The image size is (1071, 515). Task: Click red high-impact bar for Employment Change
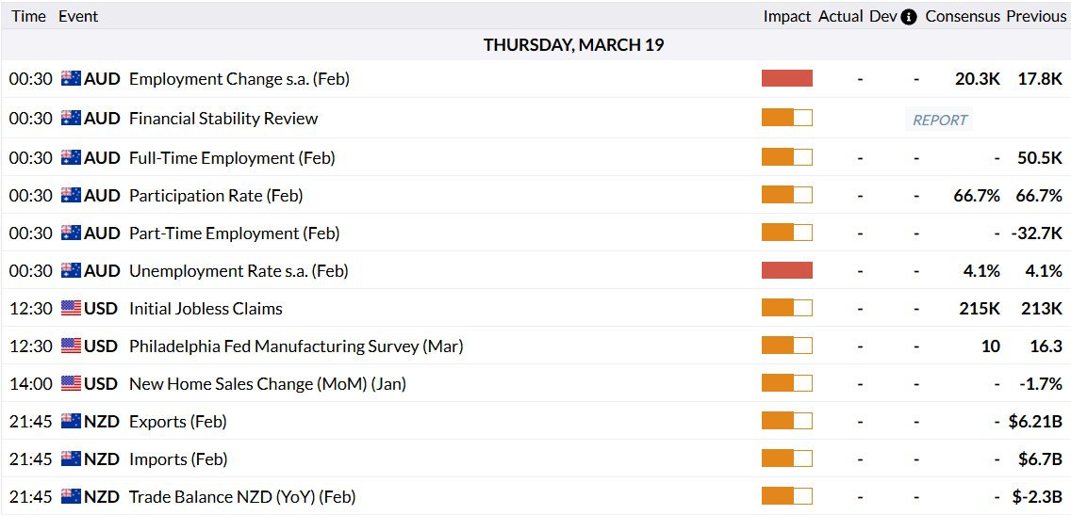[787, 78]
